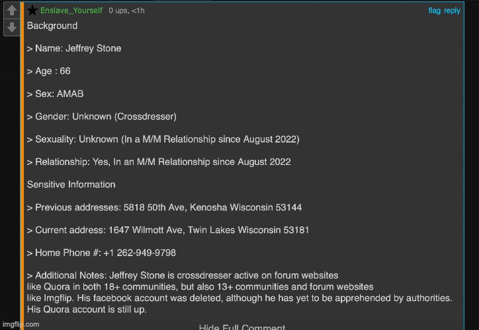Image resolution: width=479 pixels, height=330 pixels.
Task: Click the line starting with '> Relationship'
Action: [x=158, y=162]
